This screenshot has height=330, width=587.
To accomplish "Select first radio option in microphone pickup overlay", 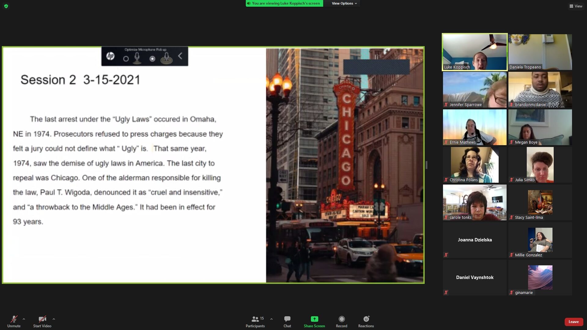I will (x=126, y=59).
